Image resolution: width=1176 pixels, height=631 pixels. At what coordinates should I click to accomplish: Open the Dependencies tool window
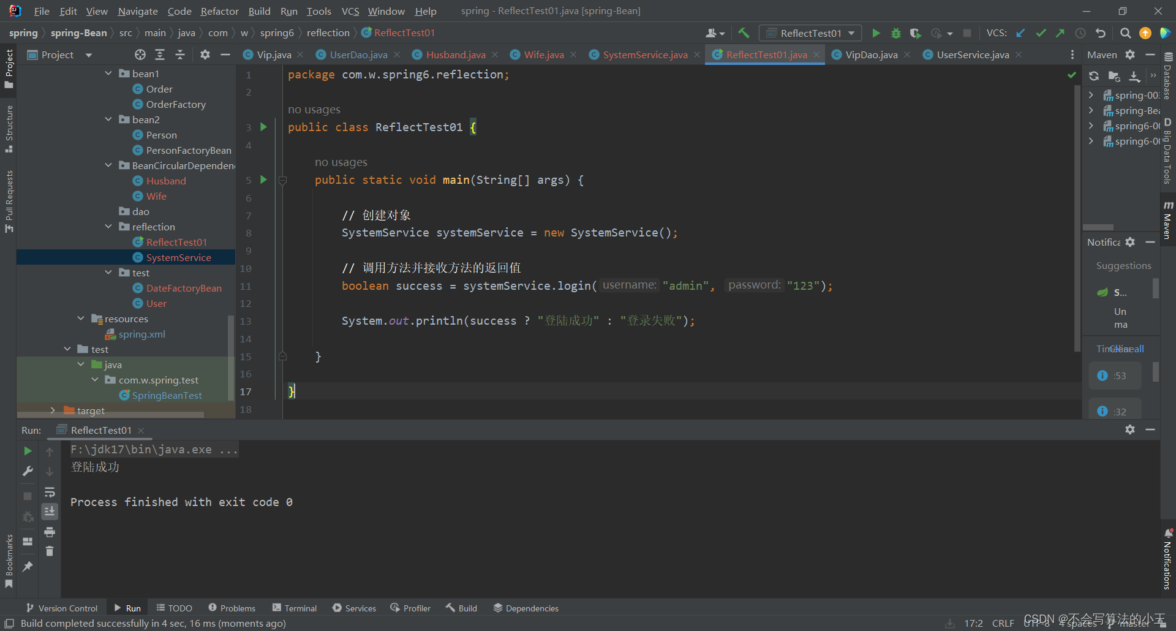point(526,608)
